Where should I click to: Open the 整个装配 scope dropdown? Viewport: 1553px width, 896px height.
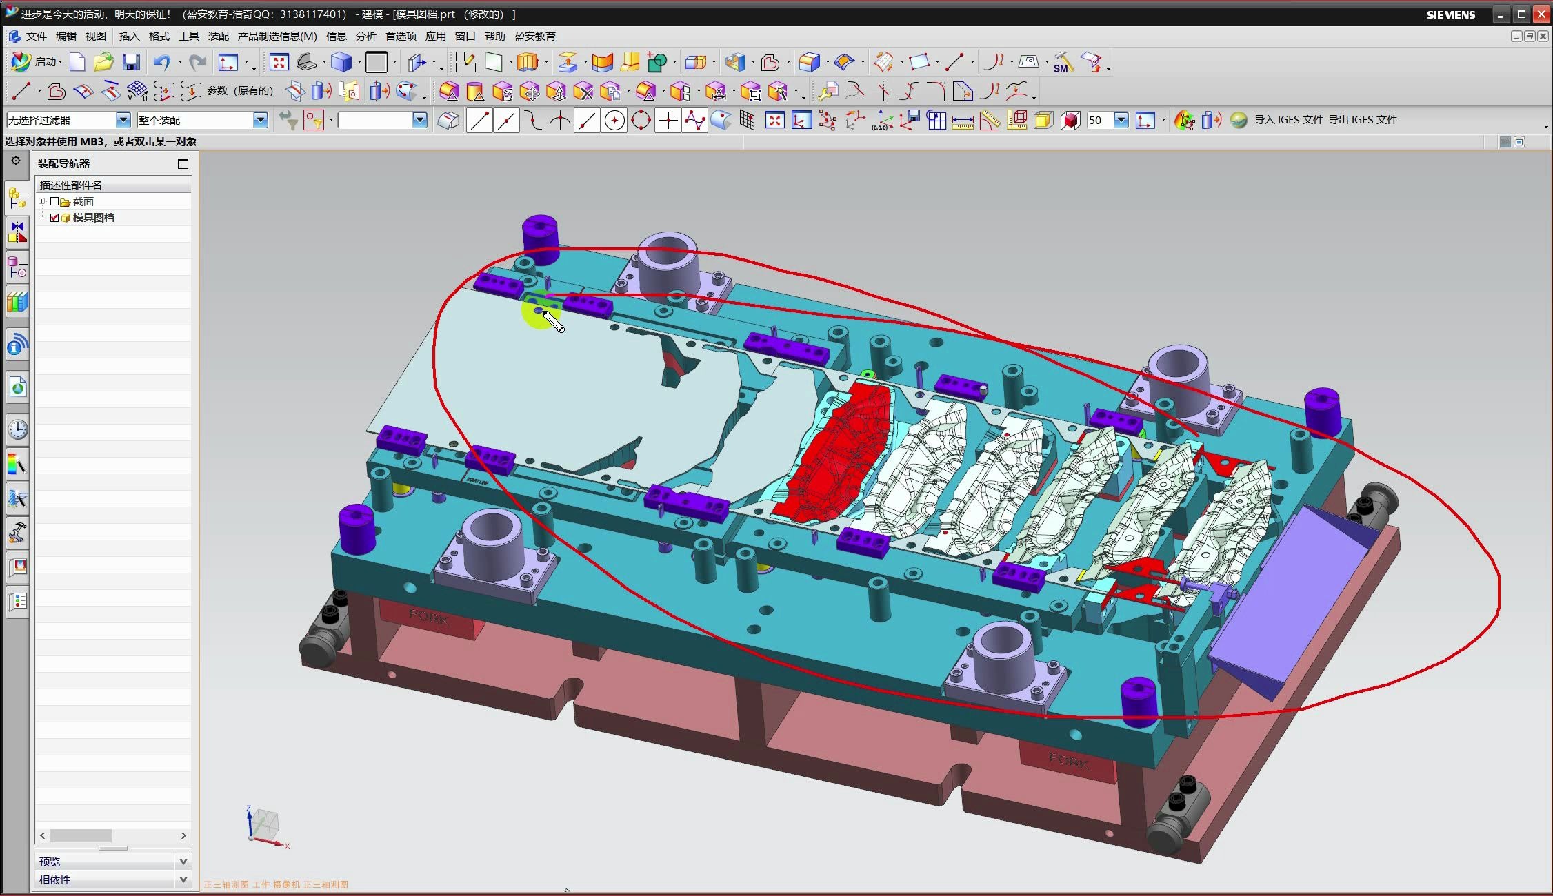pos(260,120)
